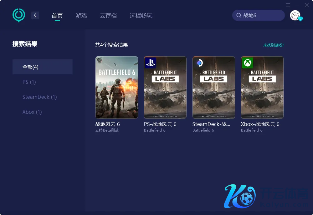Click the search field containing 战地6

(261, 15)
